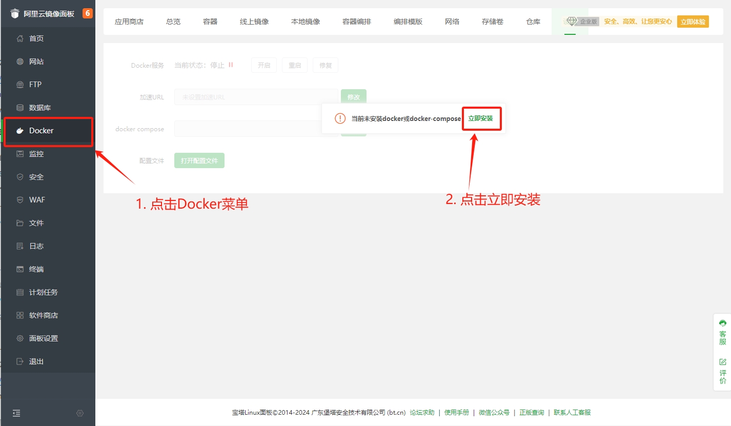
Task: Switch to the 本地镜像 tab
Action: tap(305, 21)
